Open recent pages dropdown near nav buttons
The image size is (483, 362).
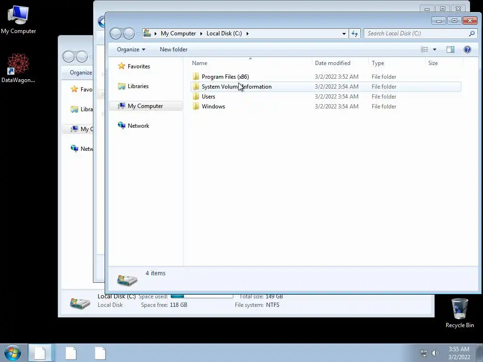pos(138,34)
